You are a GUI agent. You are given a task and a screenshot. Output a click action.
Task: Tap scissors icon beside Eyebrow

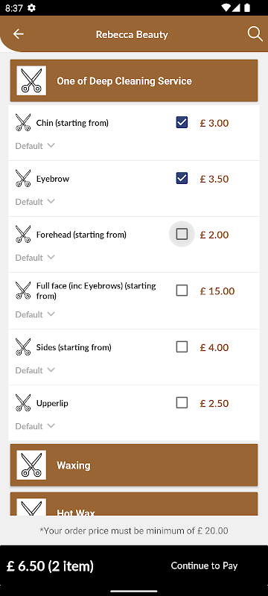23,178
